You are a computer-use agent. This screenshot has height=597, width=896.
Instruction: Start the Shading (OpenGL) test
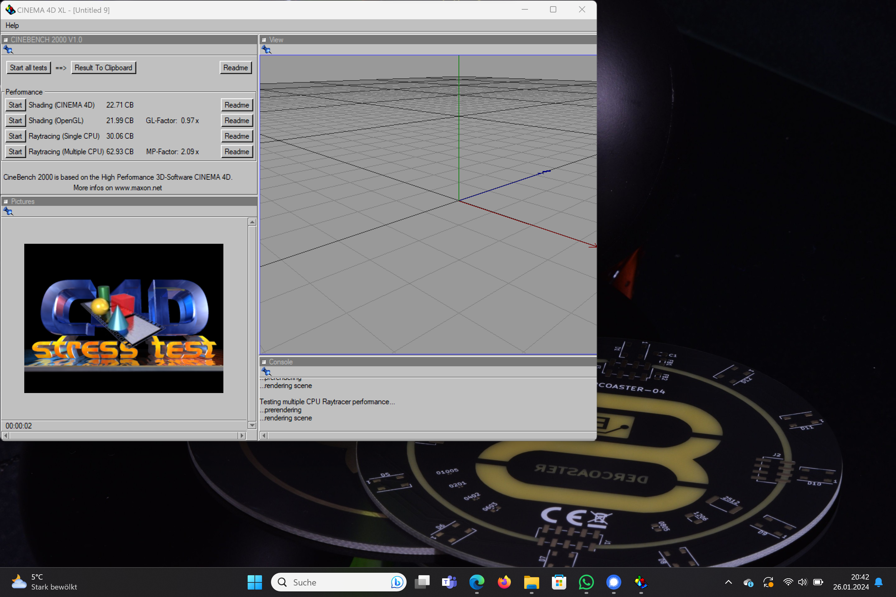[x=16, y=121]
